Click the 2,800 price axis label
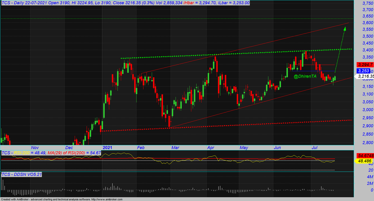This screenshot has height=201, width=374. click(367, 143)
